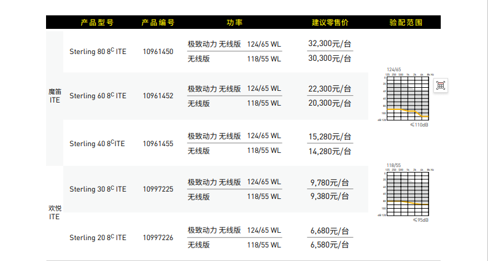Click the 功率 column header

pos(234,23)
